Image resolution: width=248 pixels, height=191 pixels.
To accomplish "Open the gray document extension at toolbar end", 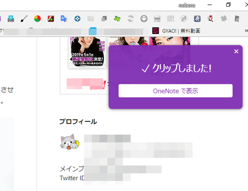I will (237, 19).
